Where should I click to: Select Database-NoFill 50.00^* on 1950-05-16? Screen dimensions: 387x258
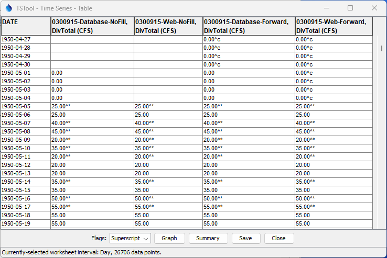coord(92,199)
